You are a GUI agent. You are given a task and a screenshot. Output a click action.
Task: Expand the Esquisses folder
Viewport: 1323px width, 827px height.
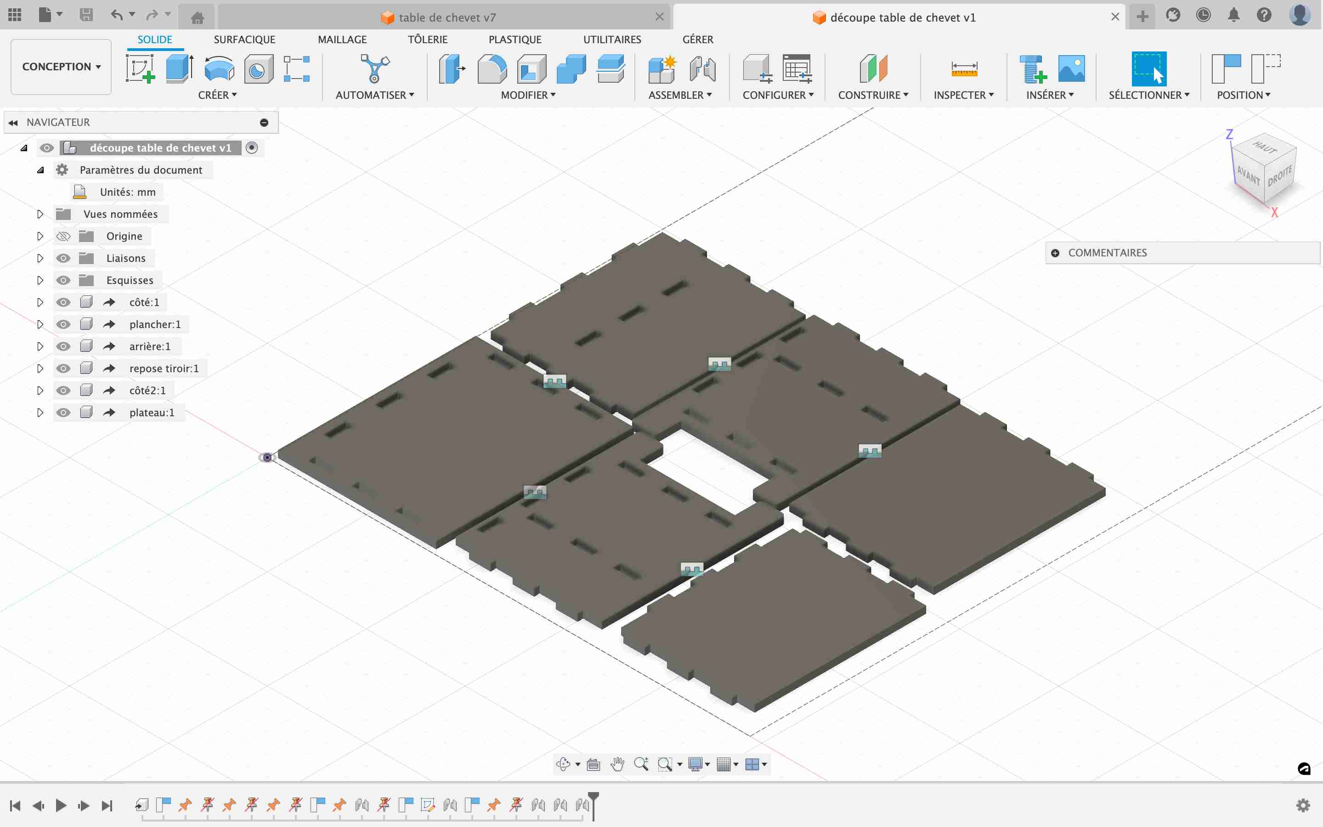pyautogui.click(x=40, y=281)
